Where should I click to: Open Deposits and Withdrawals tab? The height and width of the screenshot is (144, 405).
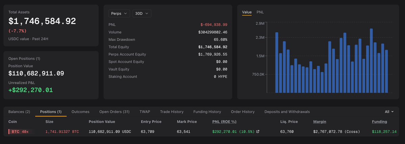point(287,112)
